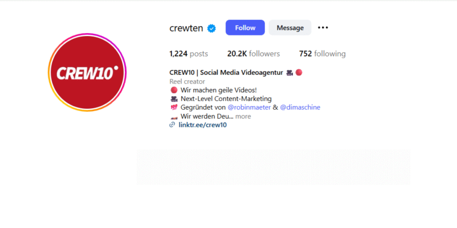Open the 752 following list
Viewport: 457px width, 228px height.
point(322,54)
